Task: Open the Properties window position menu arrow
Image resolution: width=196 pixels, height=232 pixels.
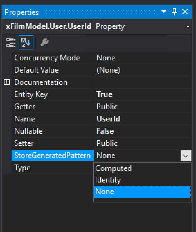Action: click(x=164, y=12)
